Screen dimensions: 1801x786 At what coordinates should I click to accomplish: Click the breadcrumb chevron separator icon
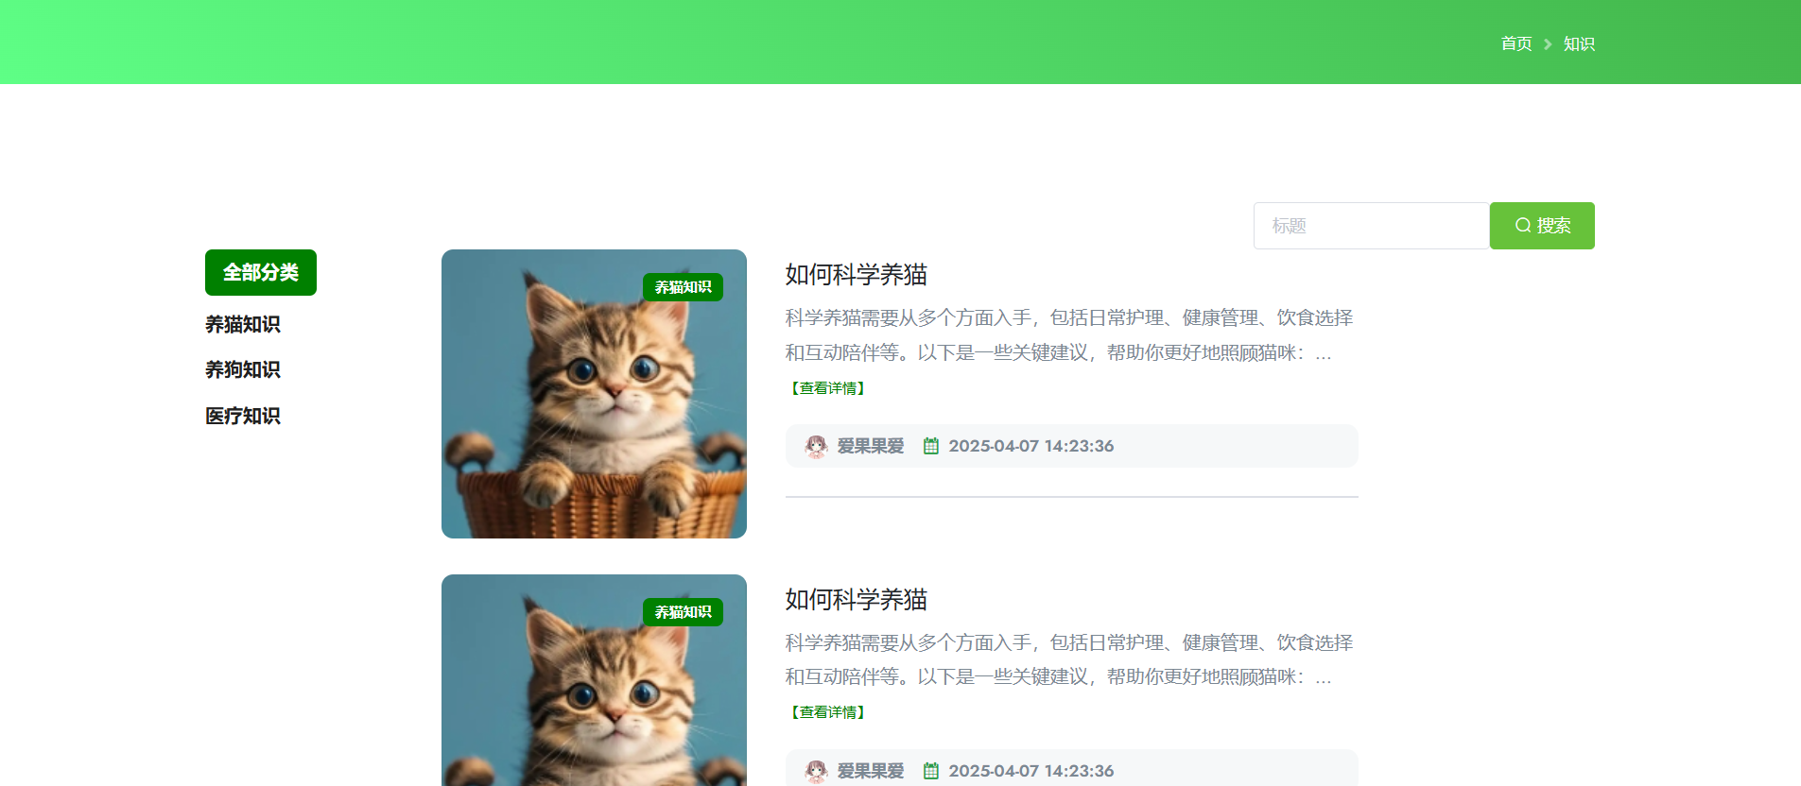tap(1548, 44)
